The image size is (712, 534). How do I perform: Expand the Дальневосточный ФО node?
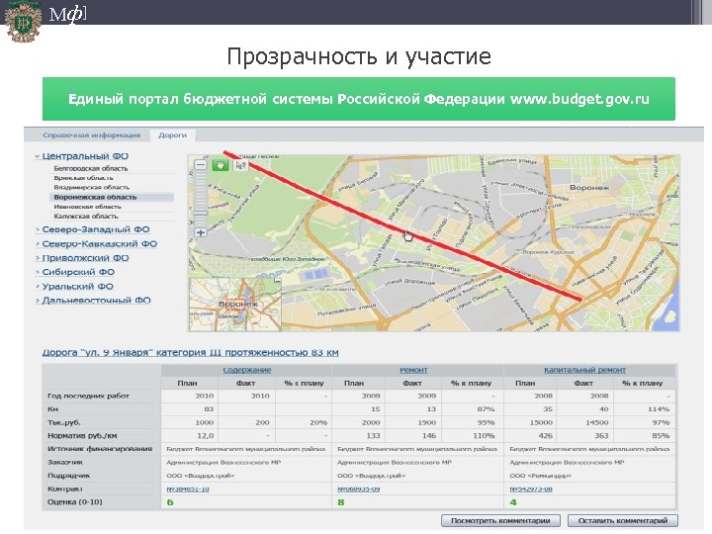click(x=38, y=301)
